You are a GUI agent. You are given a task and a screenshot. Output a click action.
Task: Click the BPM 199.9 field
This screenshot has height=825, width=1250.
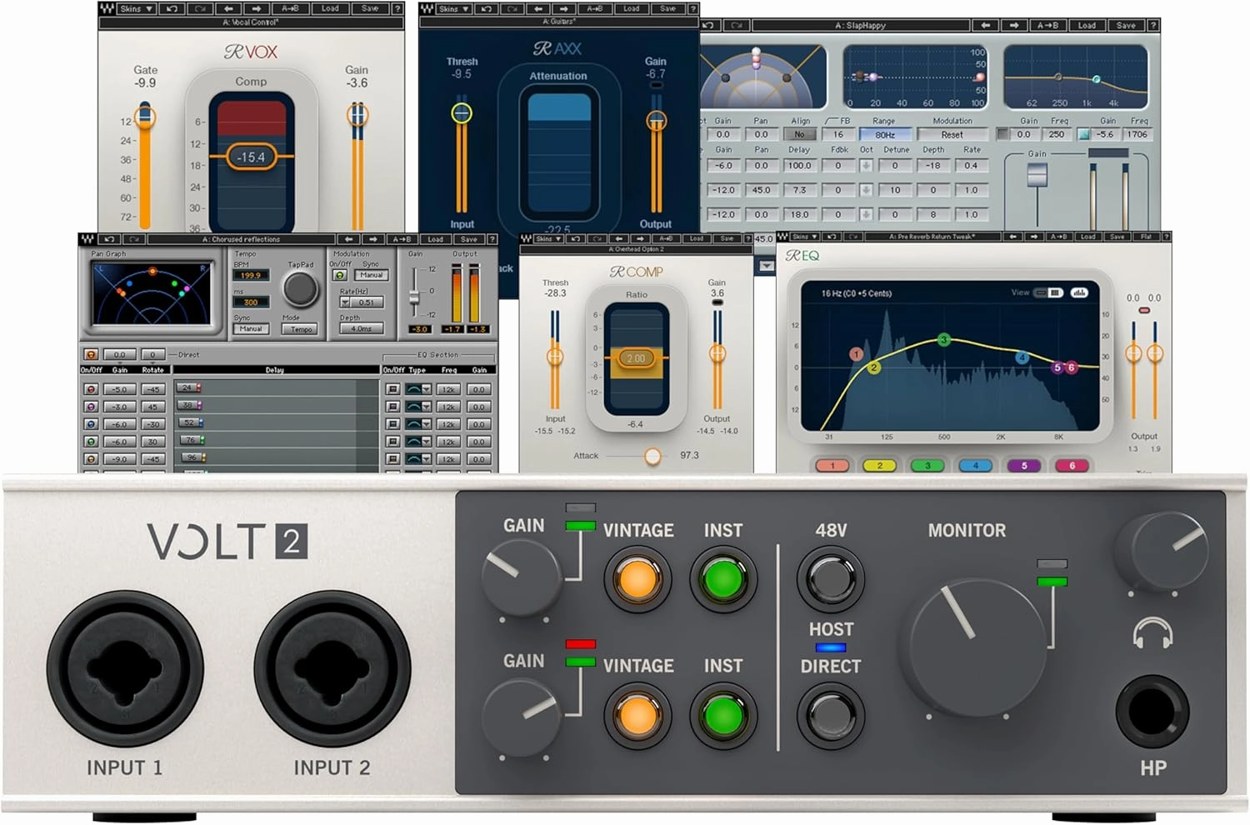(x=251, y=275)
